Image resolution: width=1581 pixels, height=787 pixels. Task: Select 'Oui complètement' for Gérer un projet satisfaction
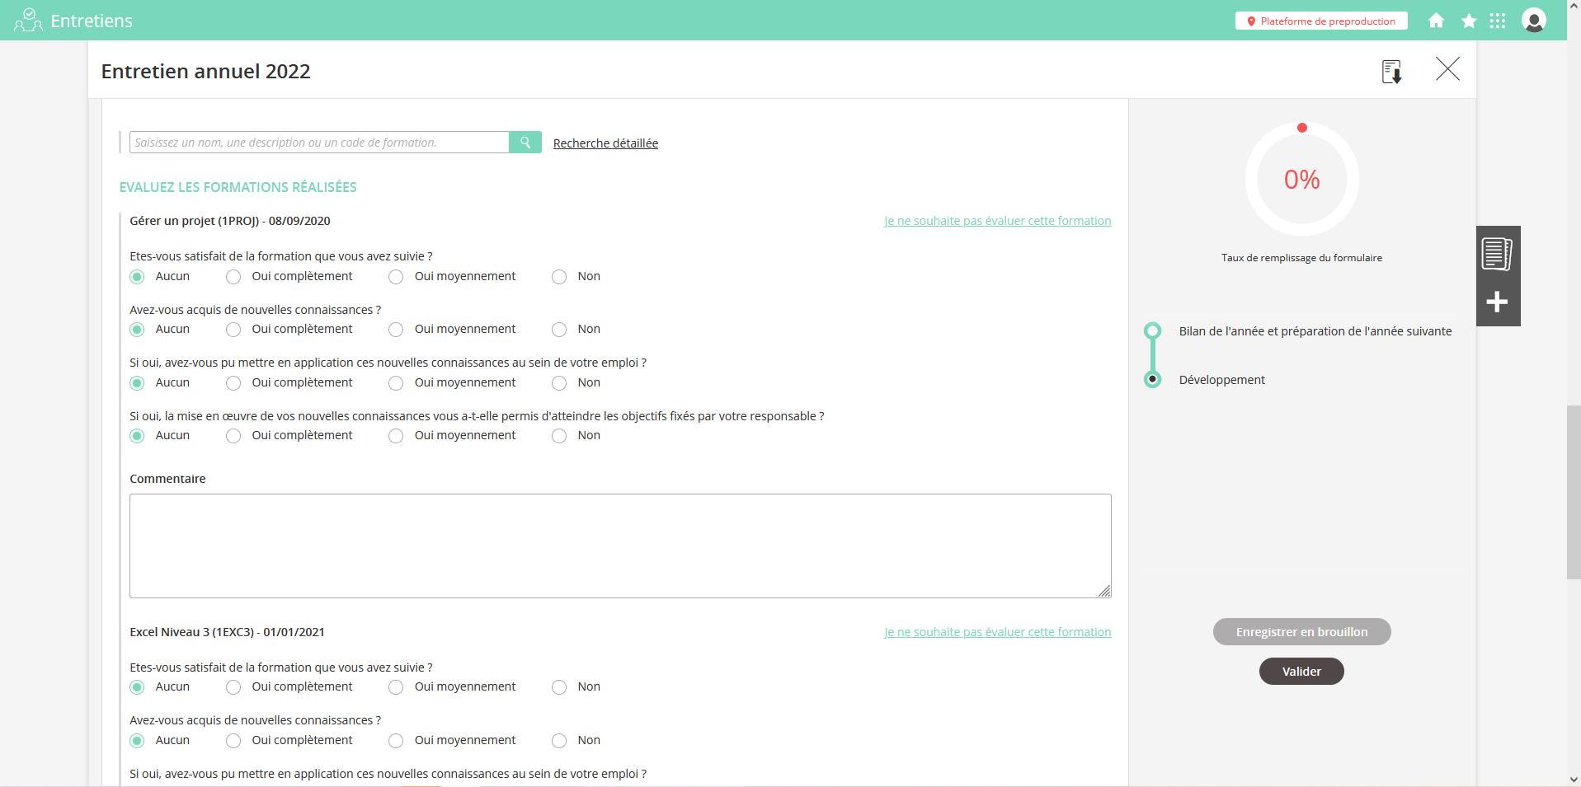click(234, 277)
